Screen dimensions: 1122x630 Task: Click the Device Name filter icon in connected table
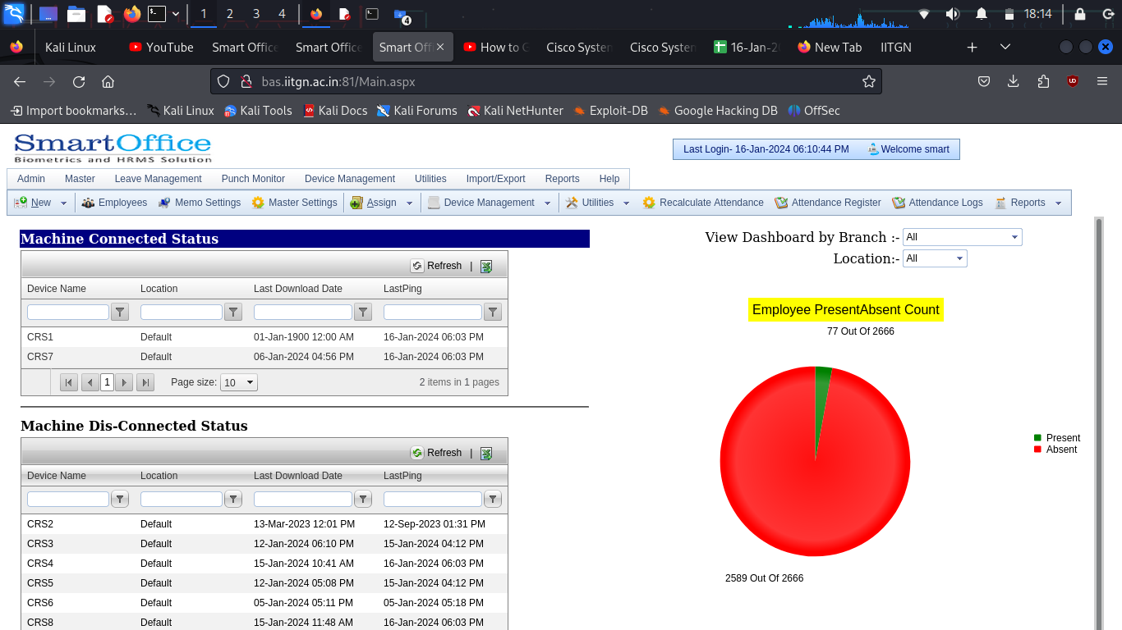tap(120, 312)
